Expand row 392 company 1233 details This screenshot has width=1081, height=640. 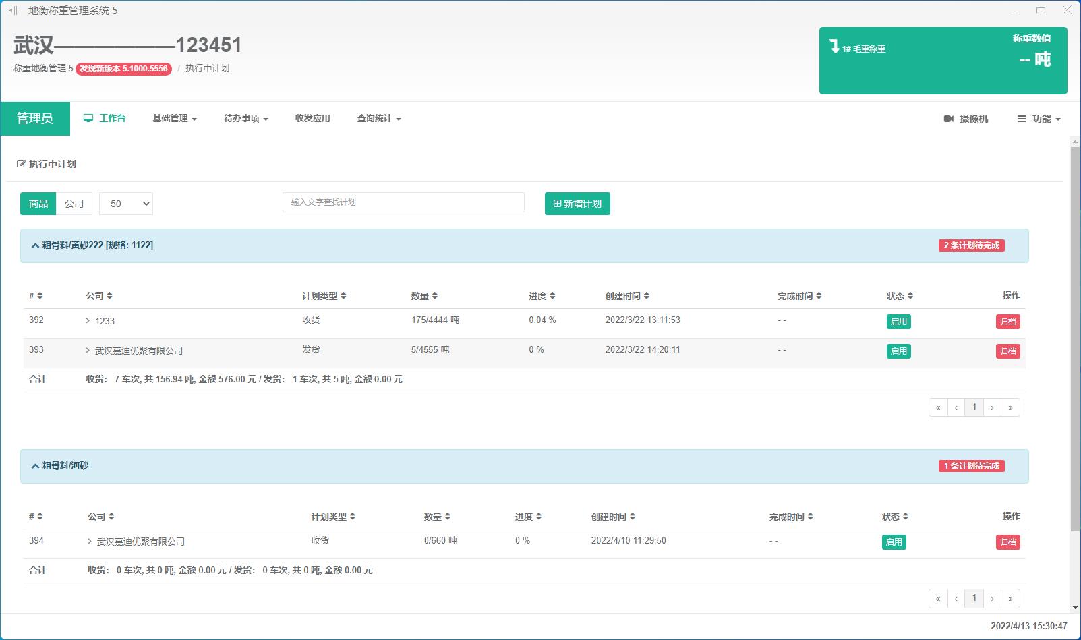tap(88, 321)
